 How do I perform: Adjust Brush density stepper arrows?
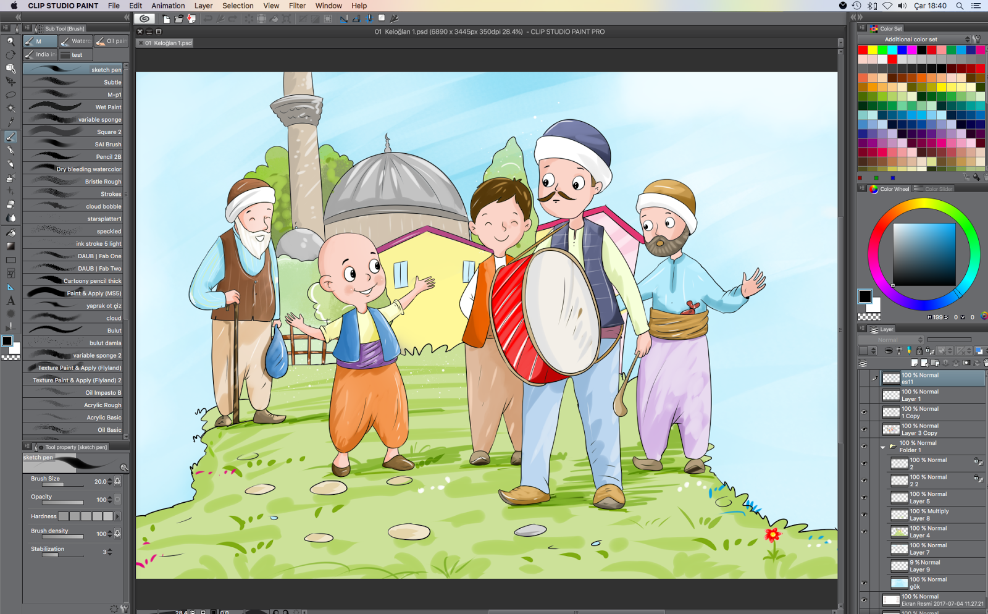coord(110,534)
